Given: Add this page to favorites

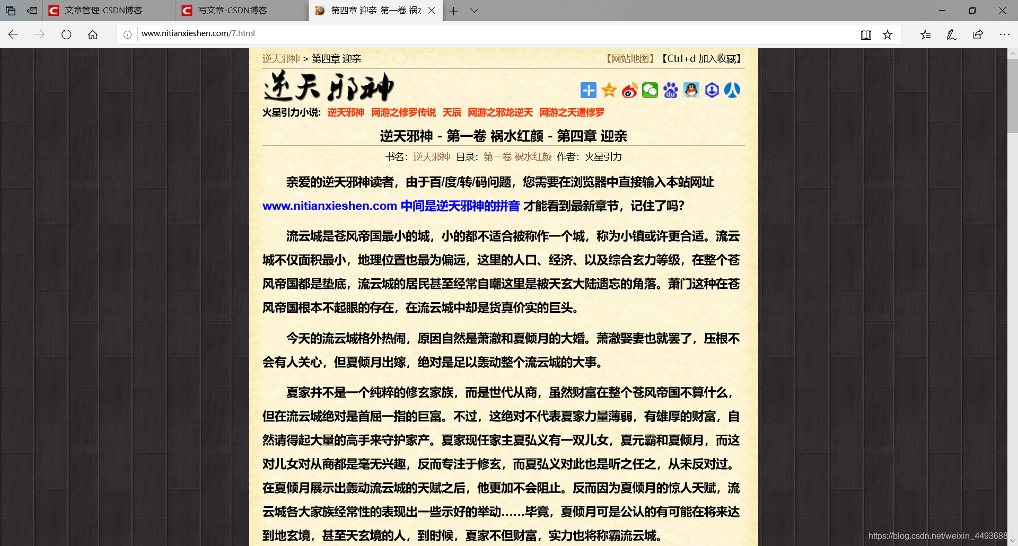Looking at the screenshot, I should (x=888, y=34).
